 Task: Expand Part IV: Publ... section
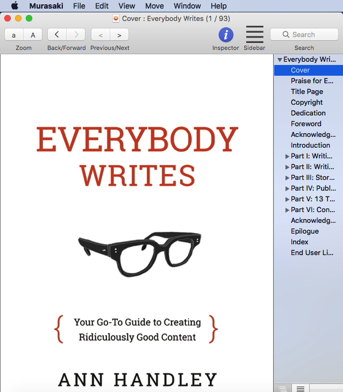(x=287, y=188)
